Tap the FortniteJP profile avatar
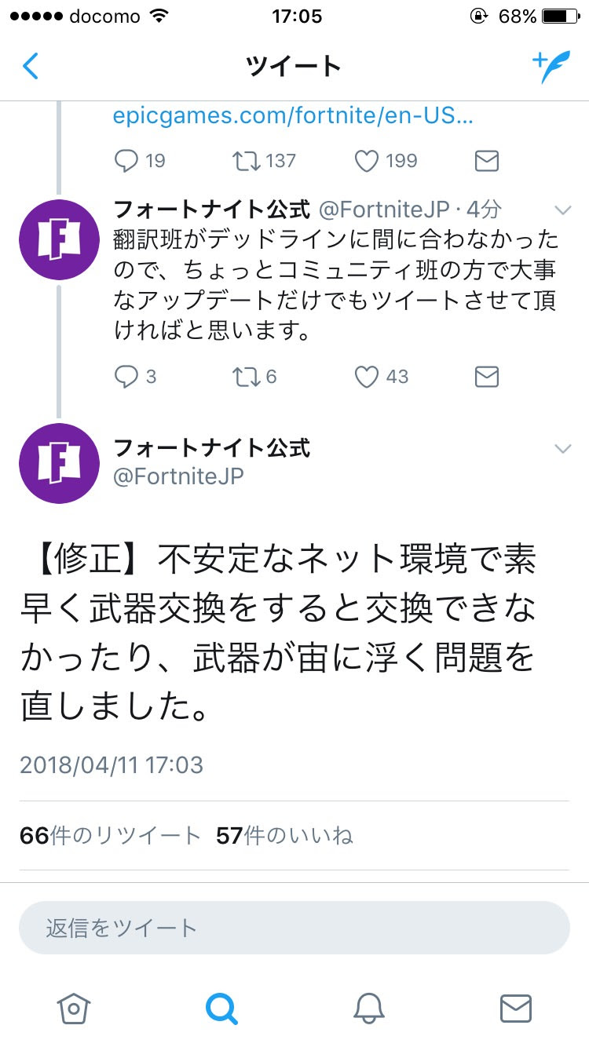 tap(59, 463)
